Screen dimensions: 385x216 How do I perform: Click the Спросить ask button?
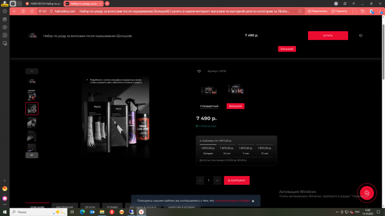pos(339,12)
